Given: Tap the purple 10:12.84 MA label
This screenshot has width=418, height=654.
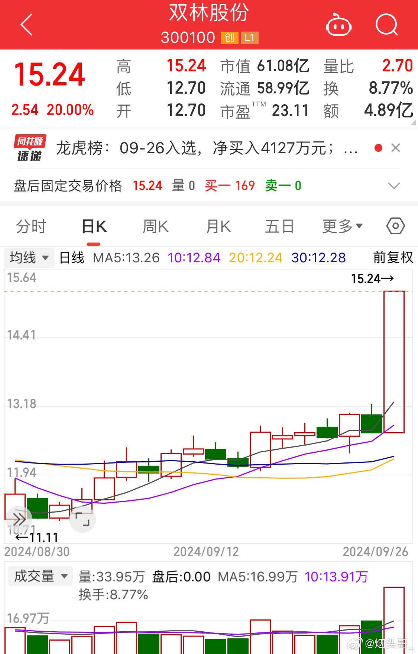Looking at the screenshot, I should pyautogui.click(x=194, y=257).
